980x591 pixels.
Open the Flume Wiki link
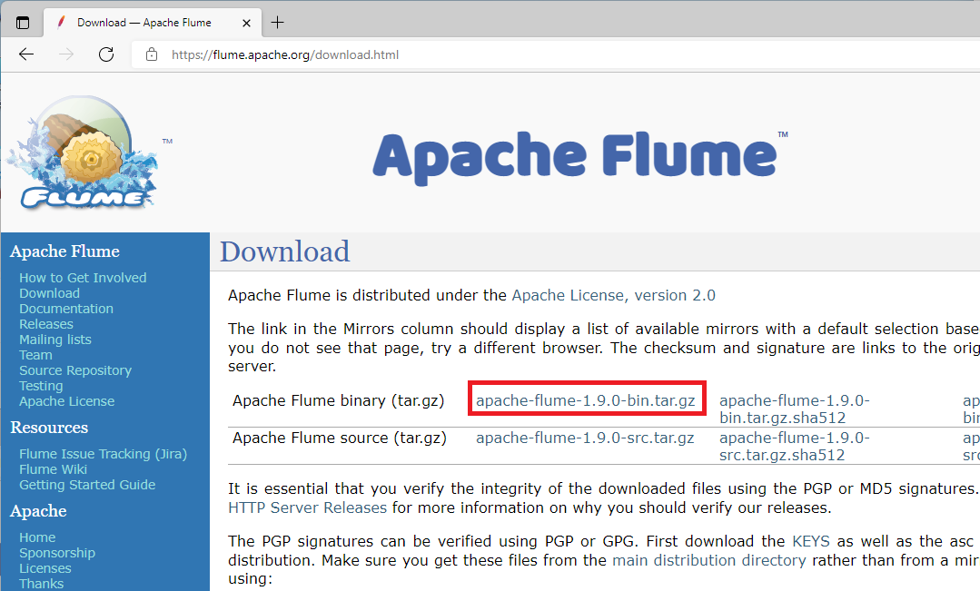(53, 469)
